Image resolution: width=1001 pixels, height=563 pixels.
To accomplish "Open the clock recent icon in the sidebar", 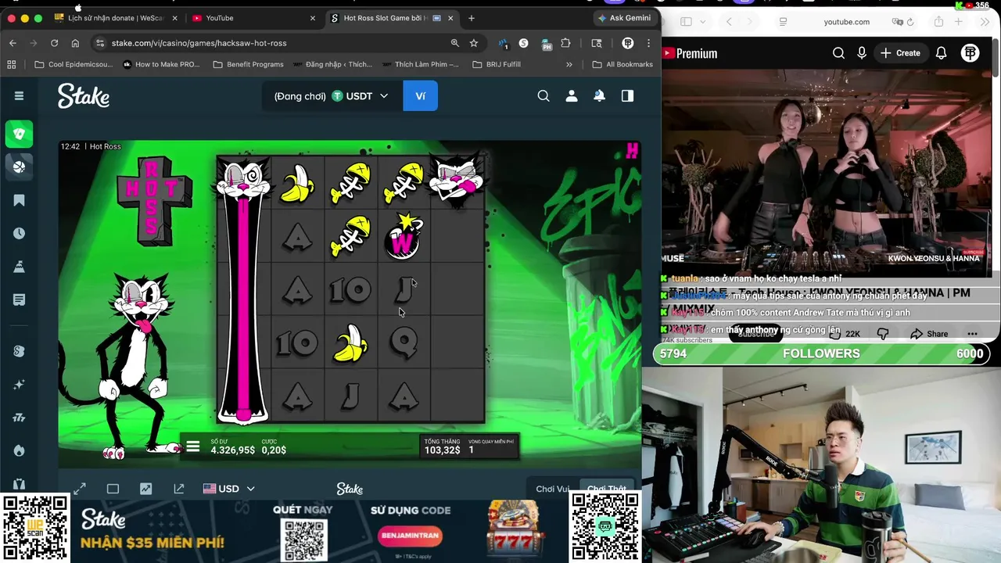I will point(19,233).
